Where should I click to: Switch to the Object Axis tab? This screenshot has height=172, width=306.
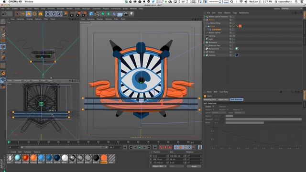click(223, 99)
